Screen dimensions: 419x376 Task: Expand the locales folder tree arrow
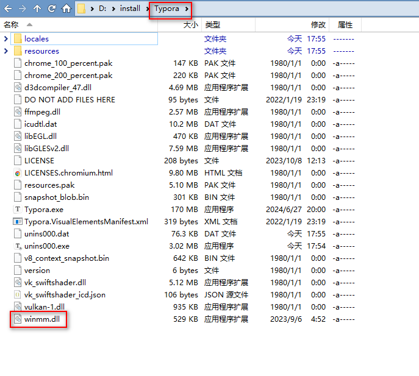[6, 39]
